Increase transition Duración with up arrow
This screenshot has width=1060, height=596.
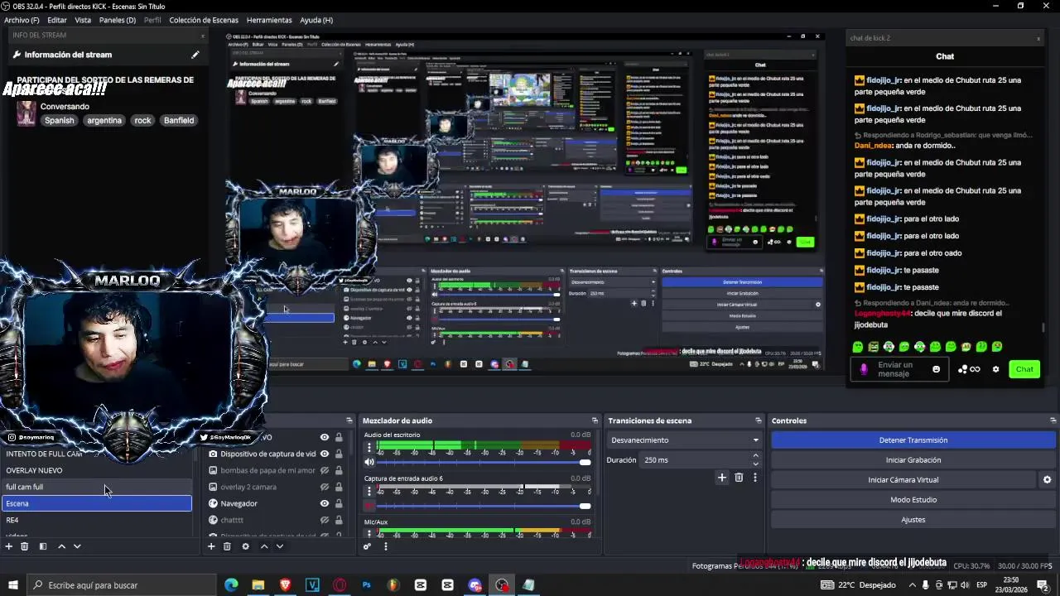[x=755, y=456]
